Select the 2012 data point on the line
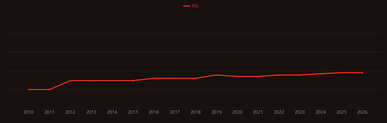Screen dimensions: 387x123 [x=70, y=81]
